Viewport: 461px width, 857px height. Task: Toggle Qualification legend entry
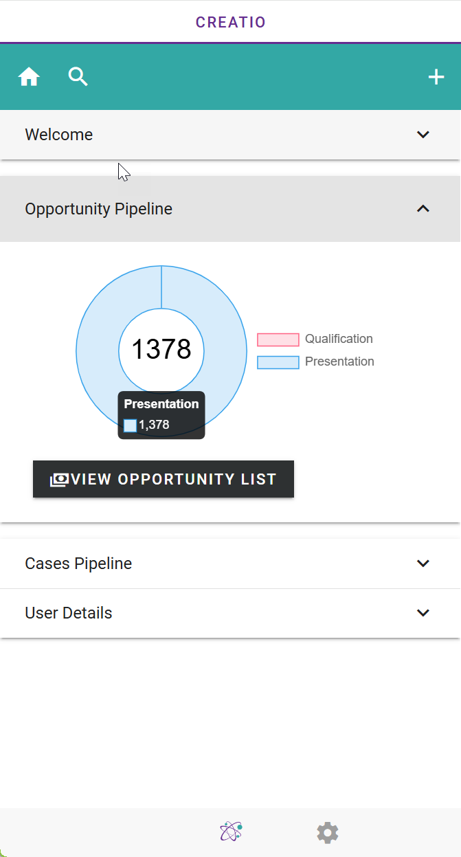[x=315, y=339]
